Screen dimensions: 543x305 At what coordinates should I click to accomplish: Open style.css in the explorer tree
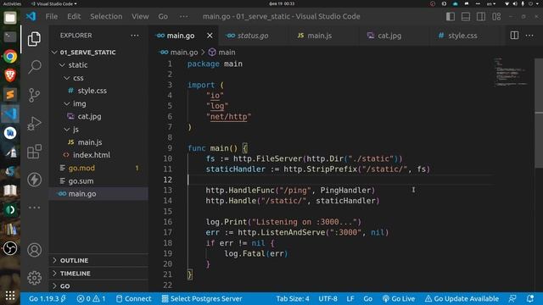(98, 91)
